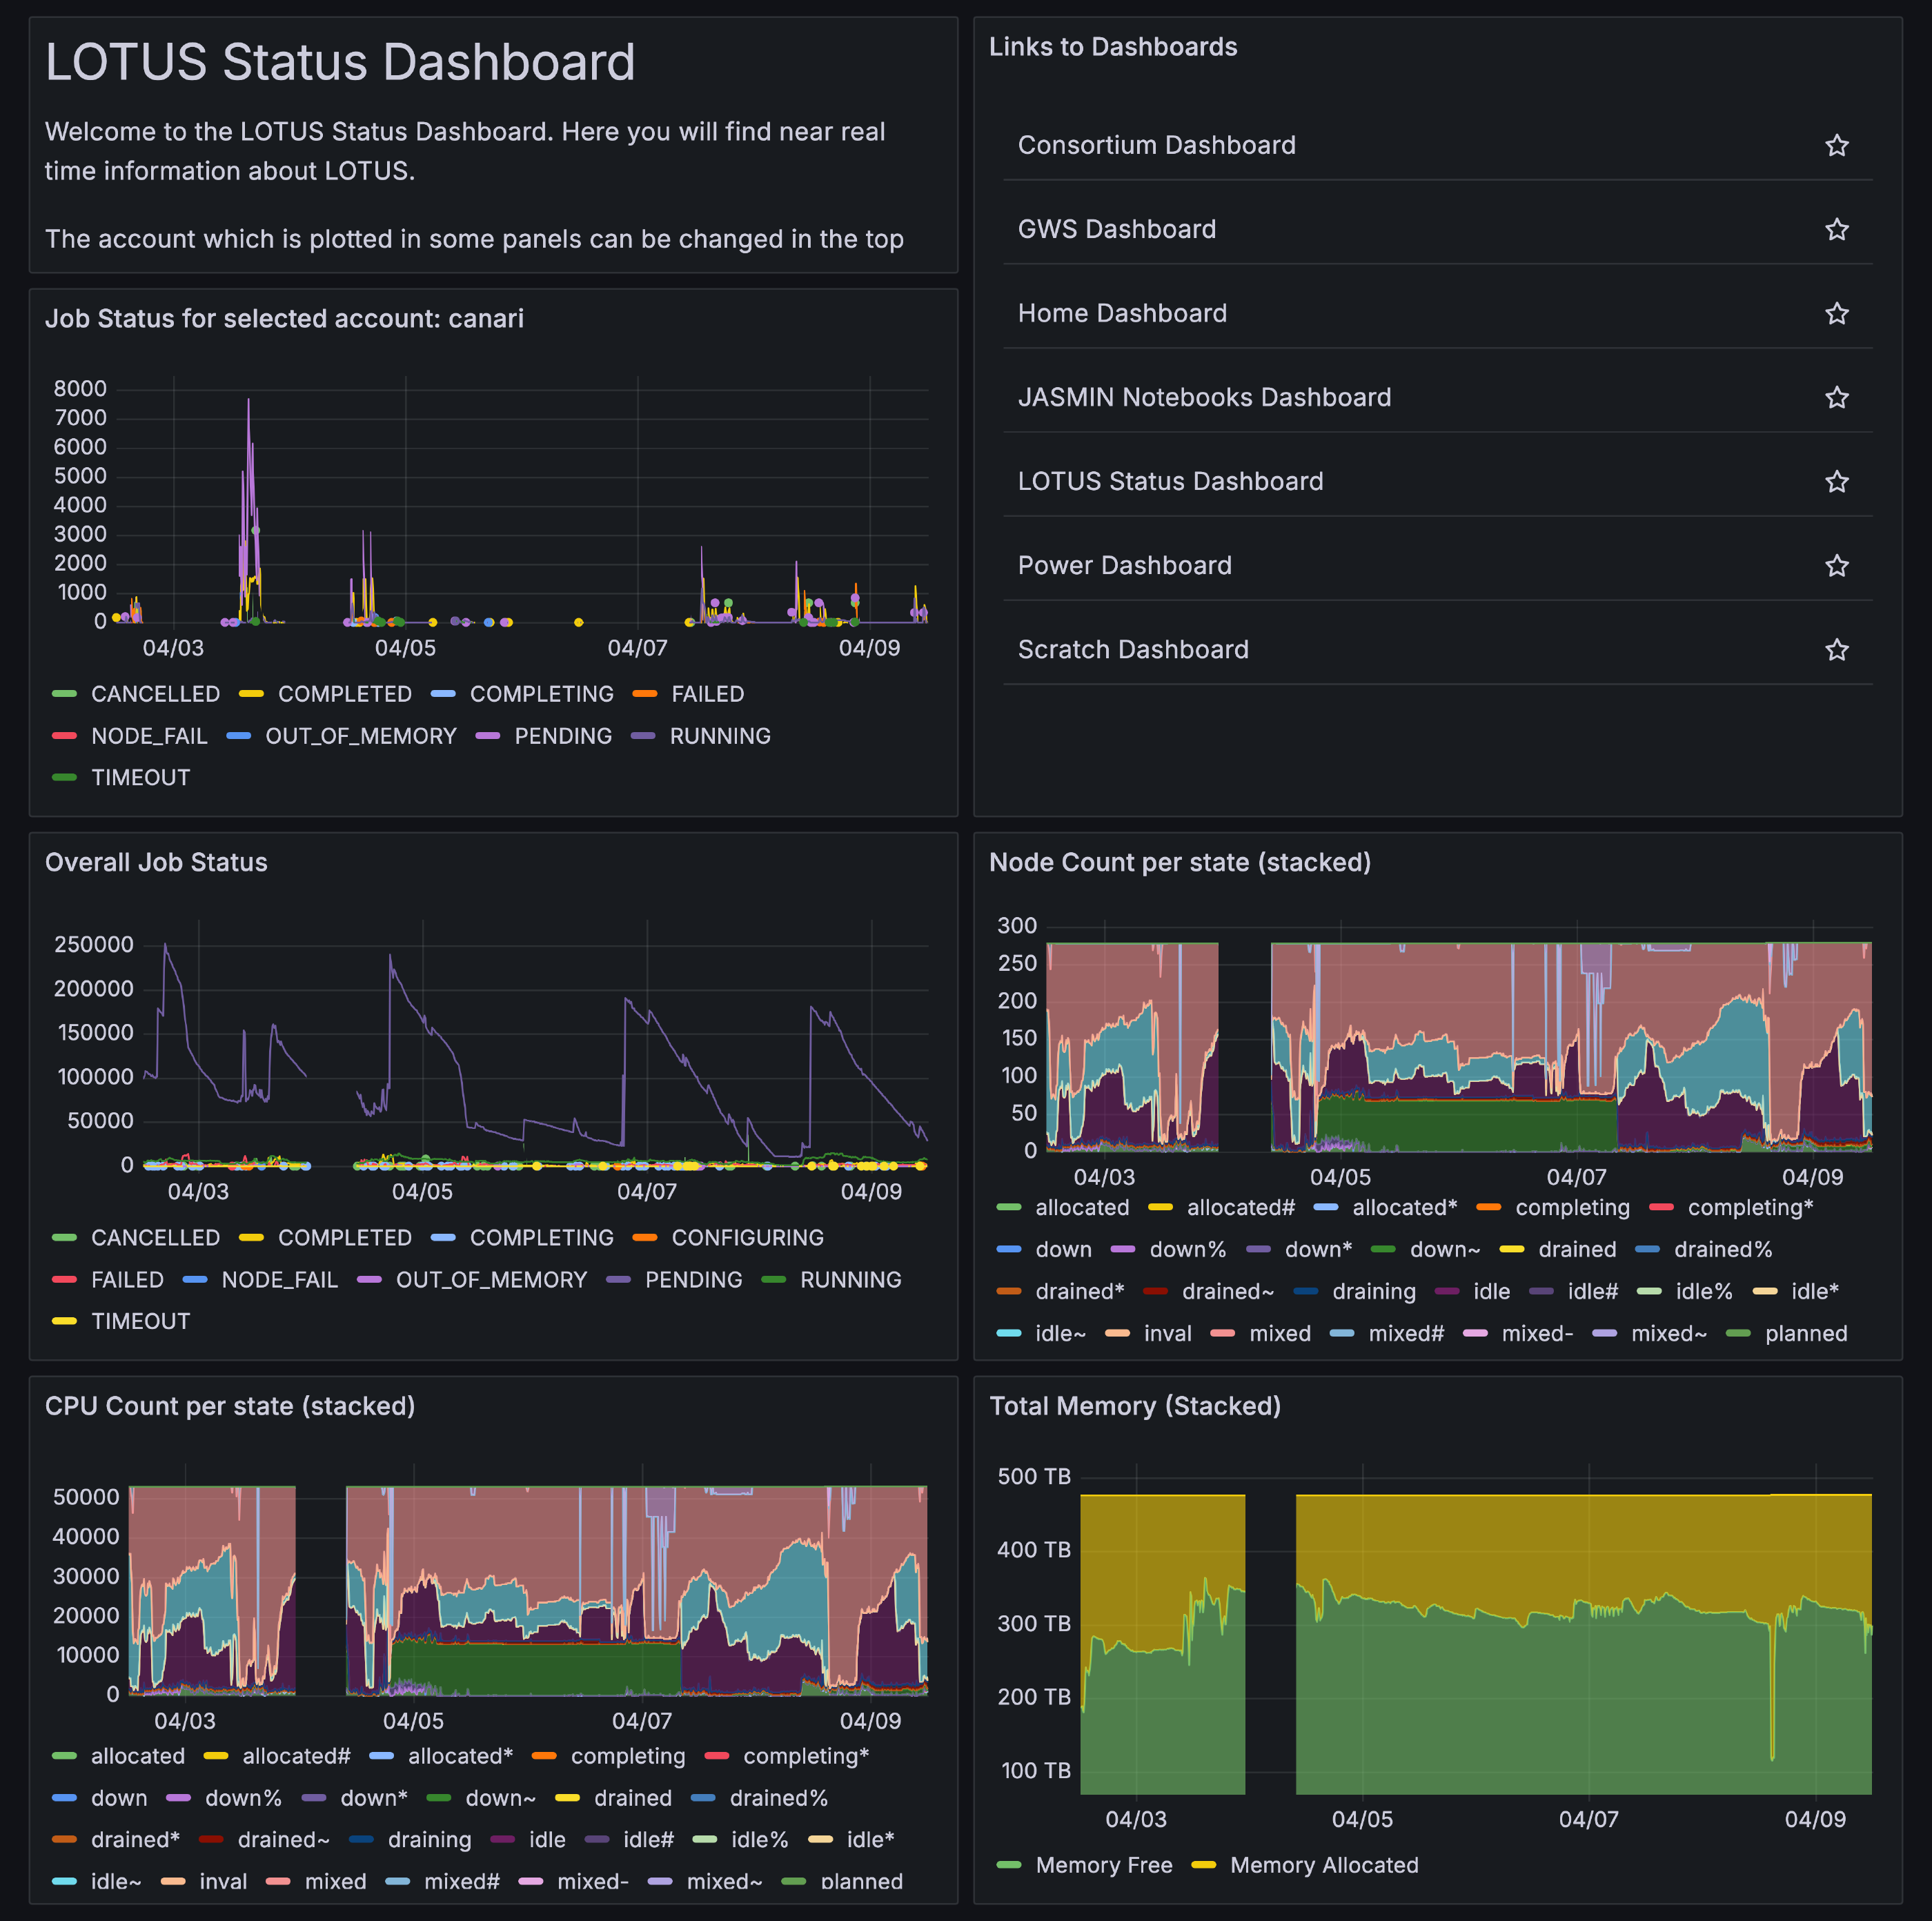Star the JASMIN Notebooks Dashboard link

click(x=1836, y=398)
